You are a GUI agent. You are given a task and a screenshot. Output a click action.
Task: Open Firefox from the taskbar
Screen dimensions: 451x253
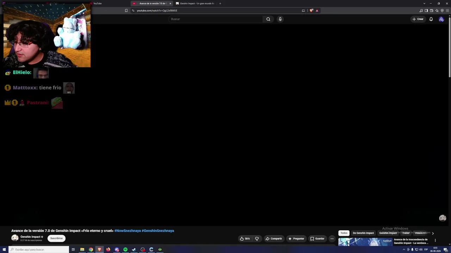click(x=108, y=249)
